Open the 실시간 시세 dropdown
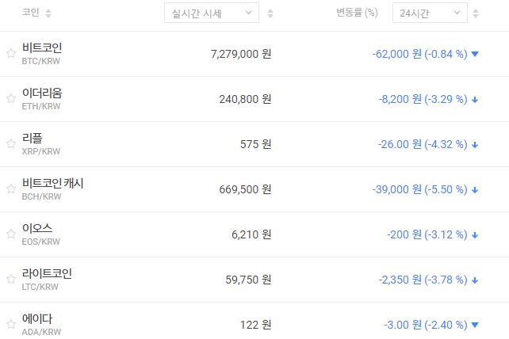Viewport: 509px width, 339px height. 211,13
